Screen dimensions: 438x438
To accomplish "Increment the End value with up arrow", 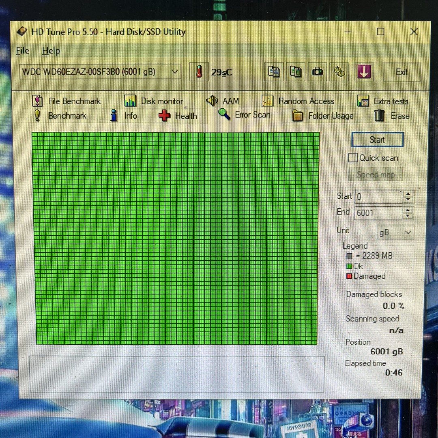I will pos(408,210).
